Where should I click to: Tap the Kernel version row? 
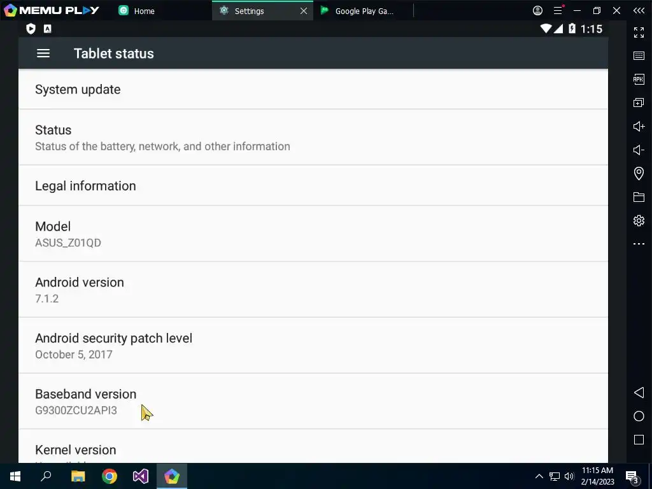[313, 446]
